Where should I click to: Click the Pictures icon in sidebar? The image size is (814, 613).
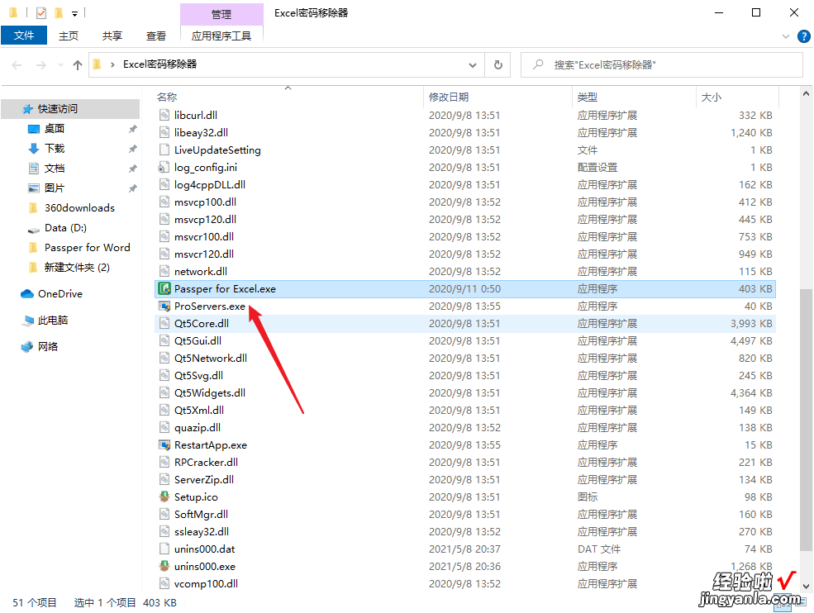pos(34,188)
